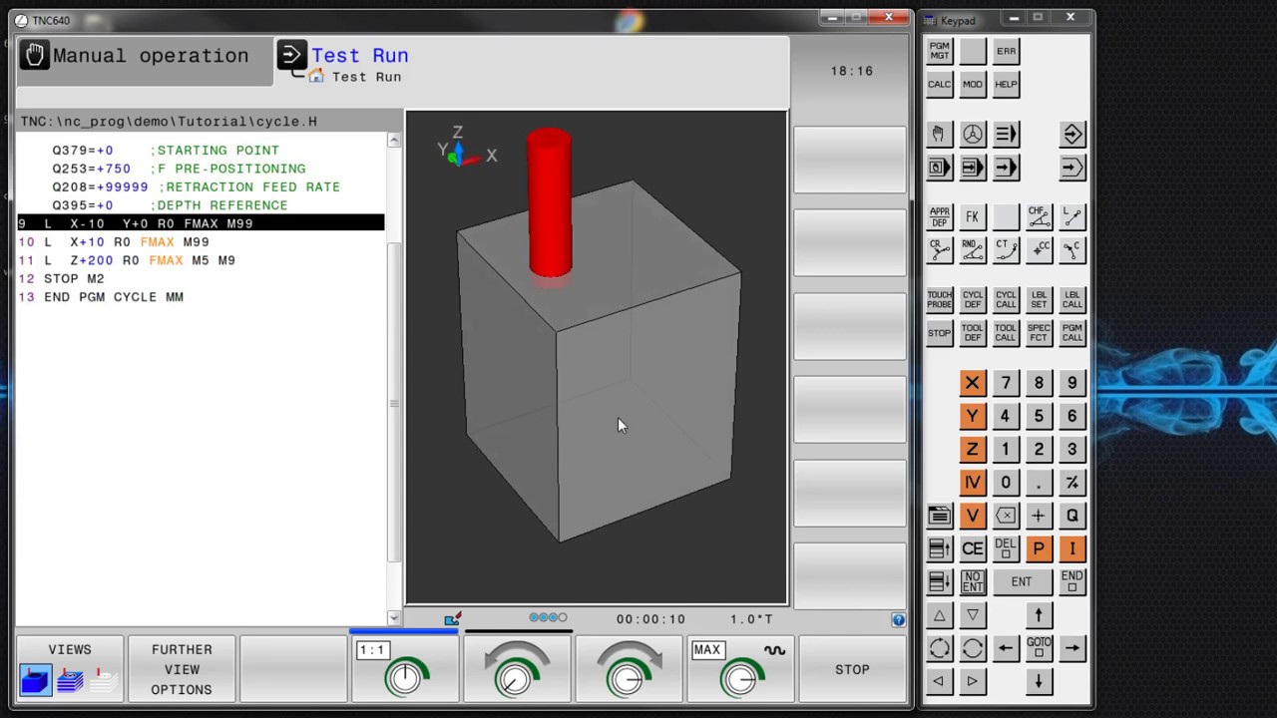Open PGM MGT program manager key
Screen dimensions: 1277x718
(x=939, y=52)
